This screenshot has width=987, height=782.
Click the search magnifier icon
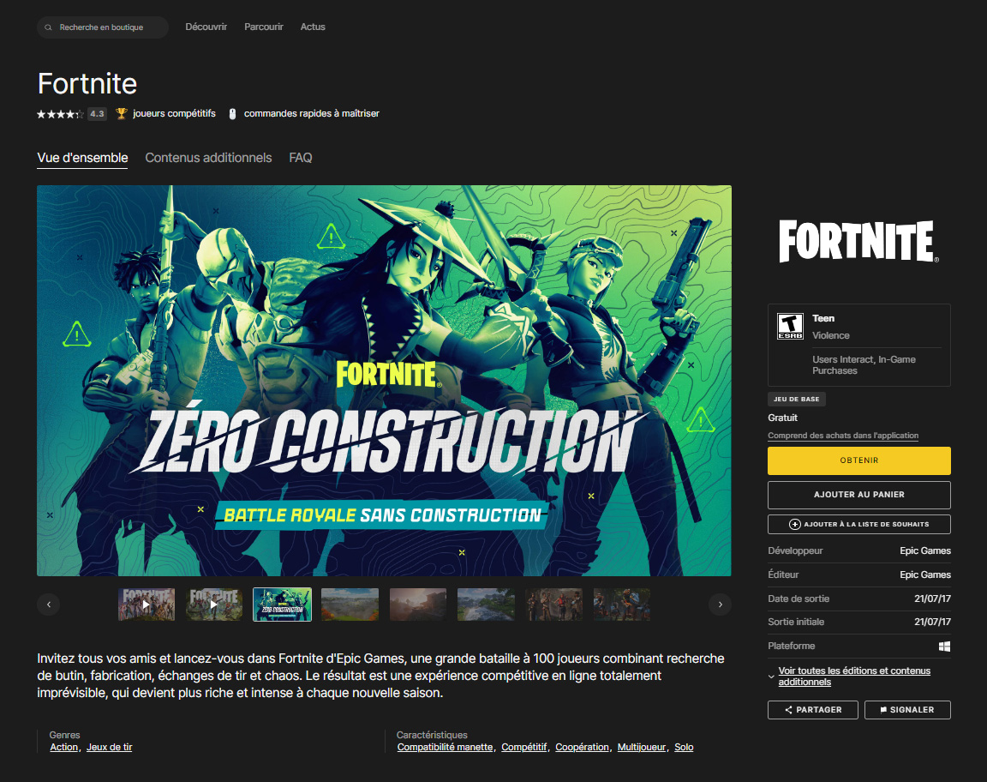(50, 27)
